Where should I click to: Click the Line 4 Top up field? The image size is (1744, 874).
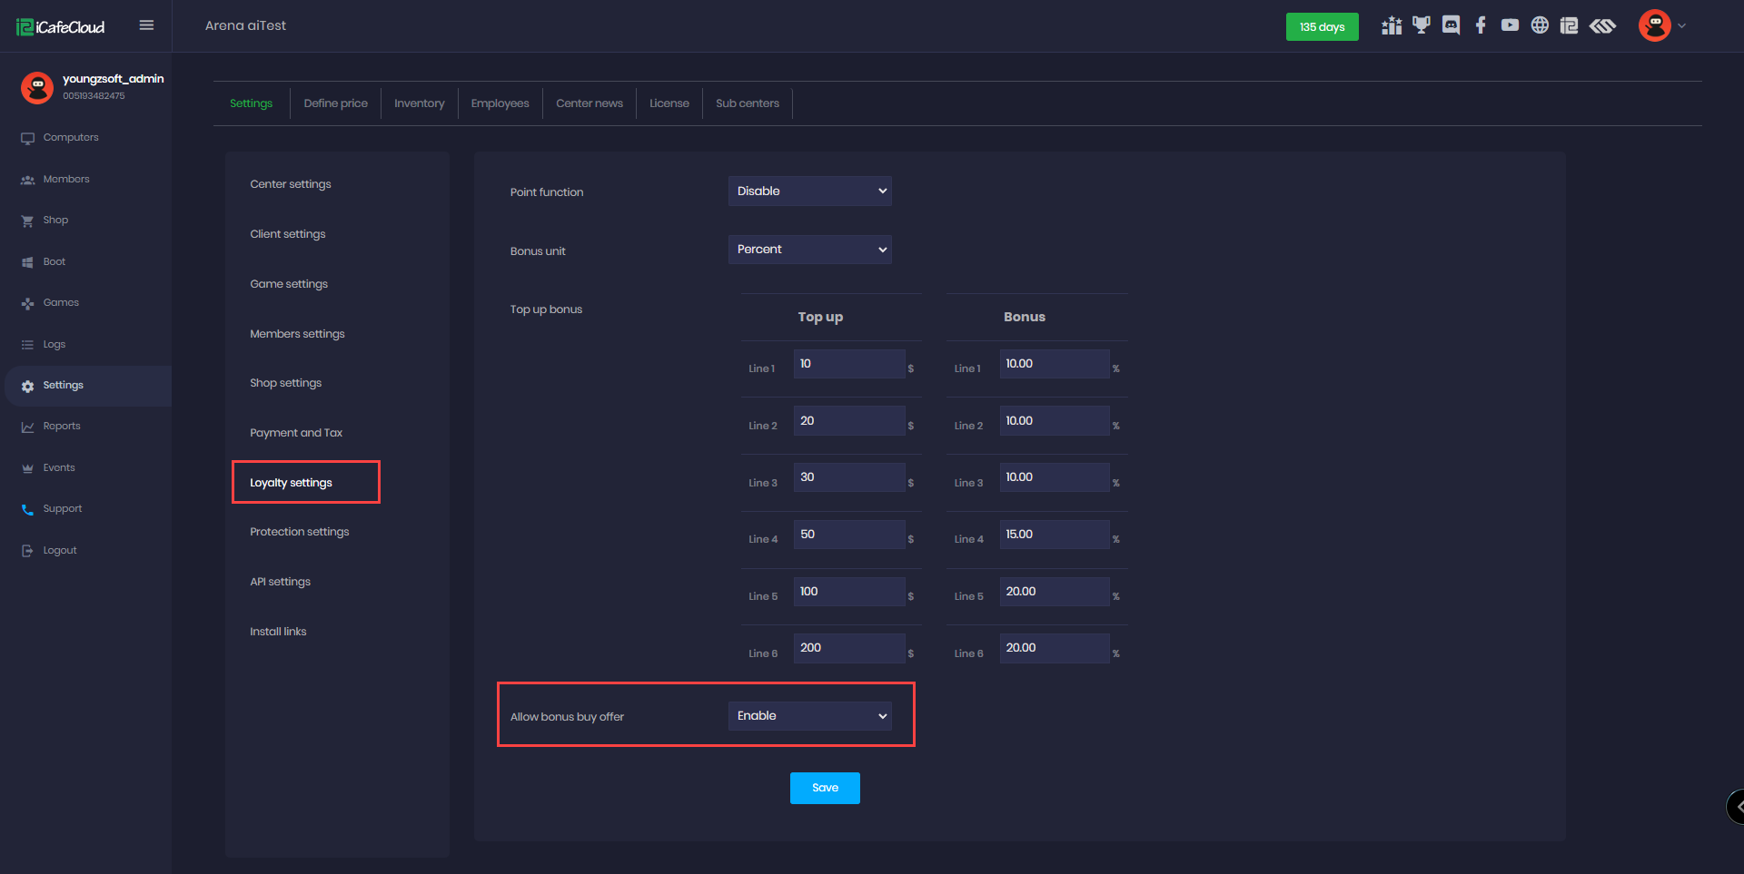click(x=848, y=535)
